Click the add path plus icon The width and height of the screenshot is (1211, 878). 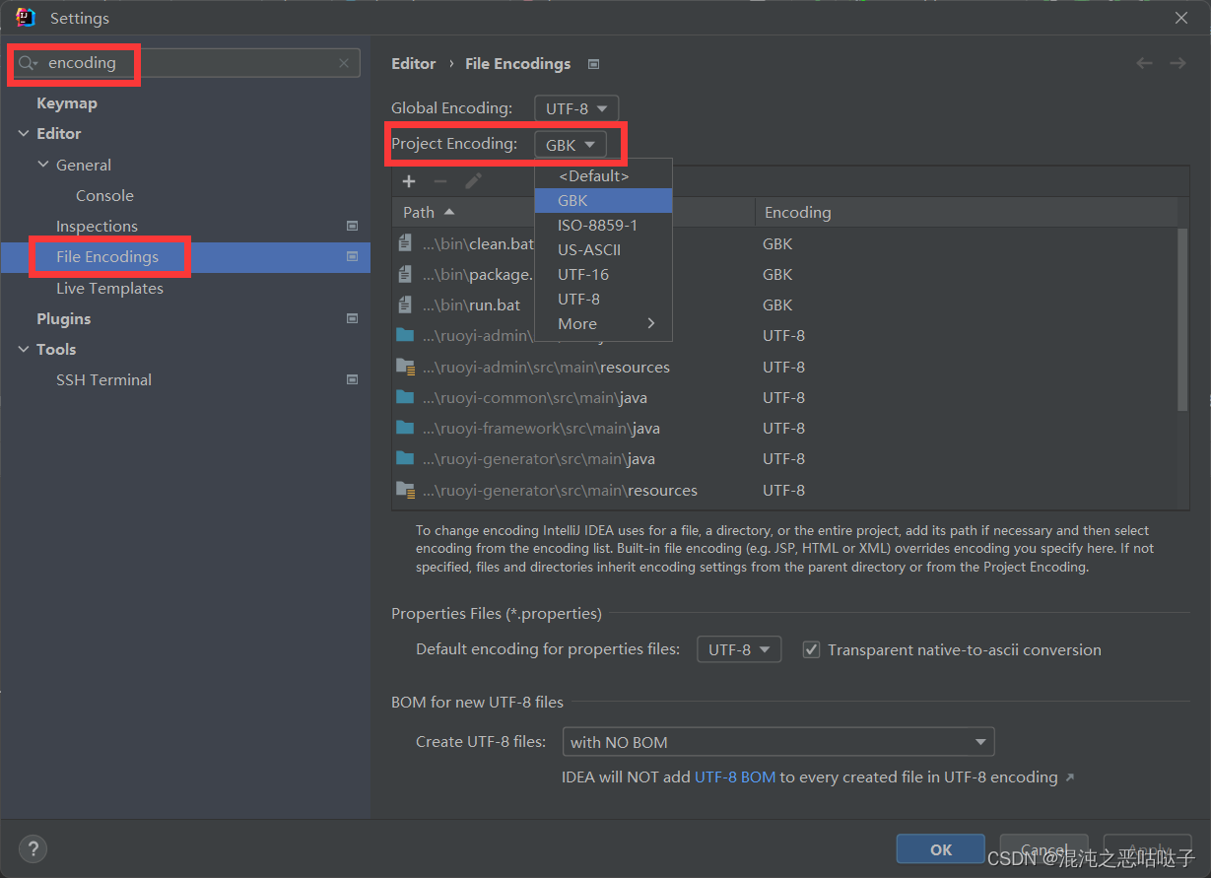409,180
